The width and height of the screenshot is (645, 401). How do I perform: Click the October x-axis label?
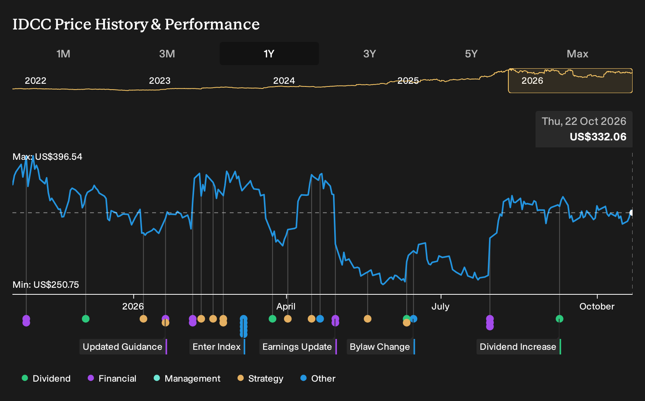tap(597, 306)
